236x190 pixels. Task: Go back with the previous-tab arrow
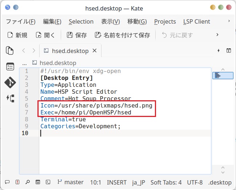[24, 50]
